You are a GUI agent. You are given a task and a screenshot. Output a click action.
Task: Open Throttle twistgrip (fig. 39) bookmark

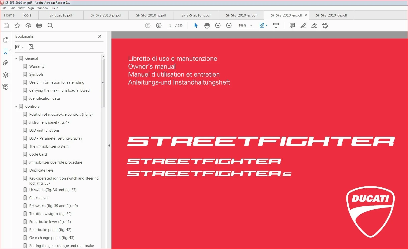pyautogui.click(x=50, y=214)
